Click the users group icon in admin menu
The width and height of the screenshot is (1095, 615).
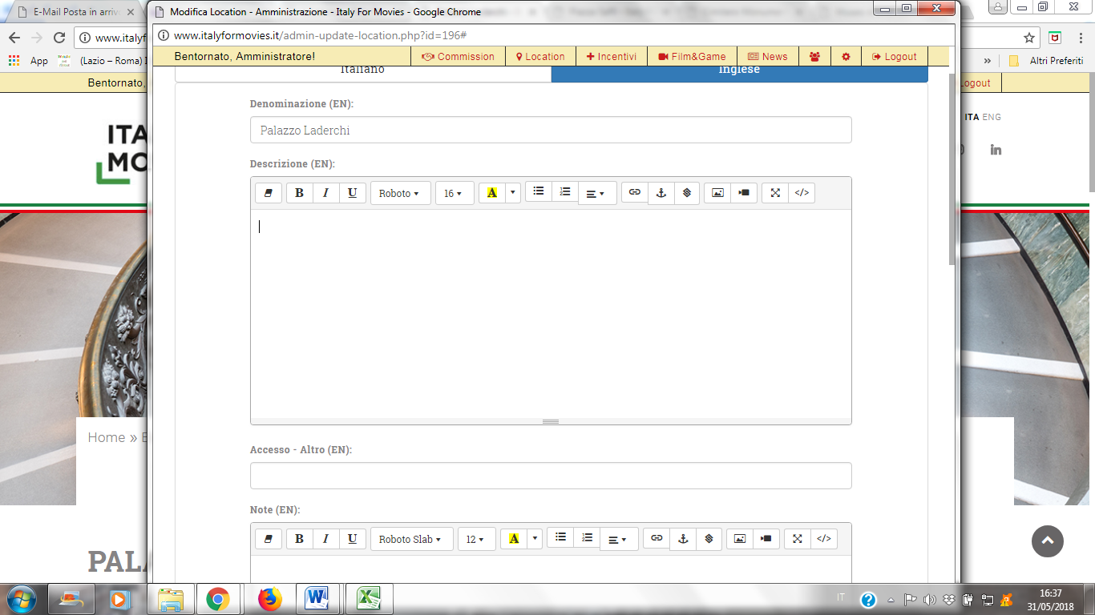(x=814, y=57)
